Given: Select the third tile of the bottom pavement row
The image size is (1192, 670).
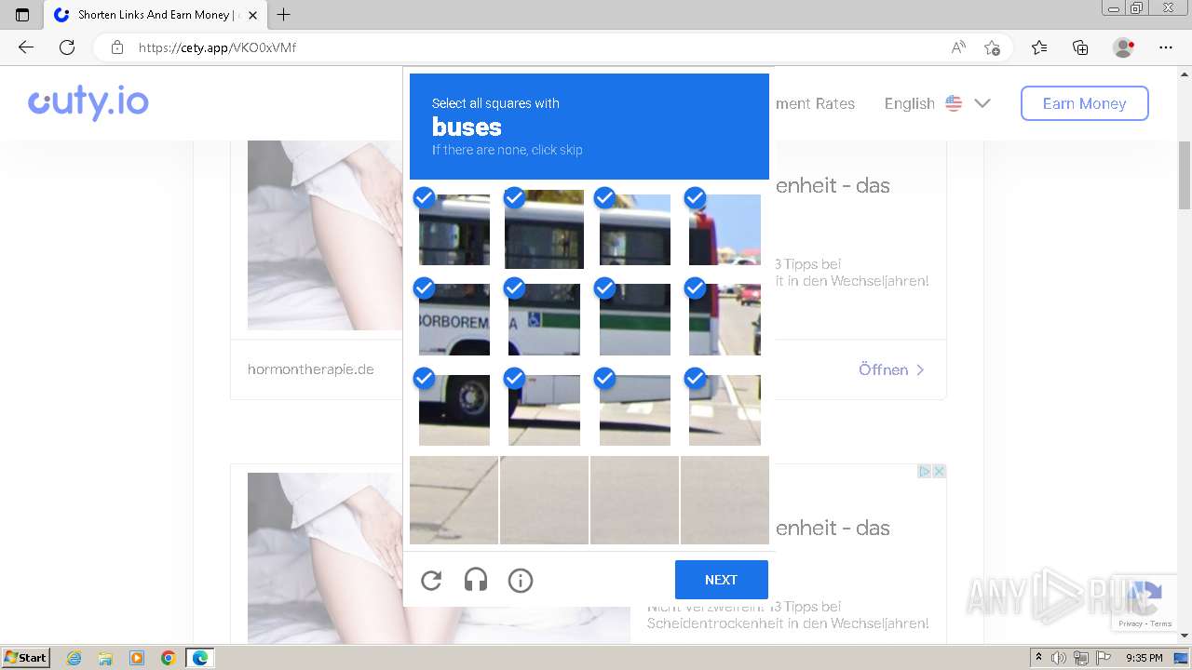Looking at the screenshot, I should pyautogui.click(x=634, y=500).
